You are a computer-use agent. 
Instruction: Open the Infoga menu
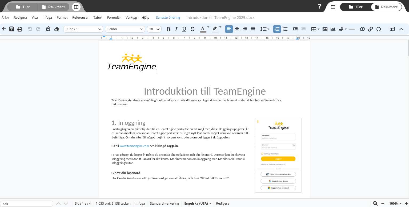tap(47, 18)
